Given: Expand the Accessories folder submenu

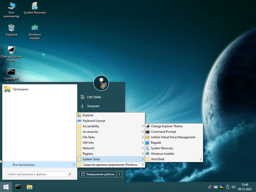Looking at the screenshot, I should 111,132.
